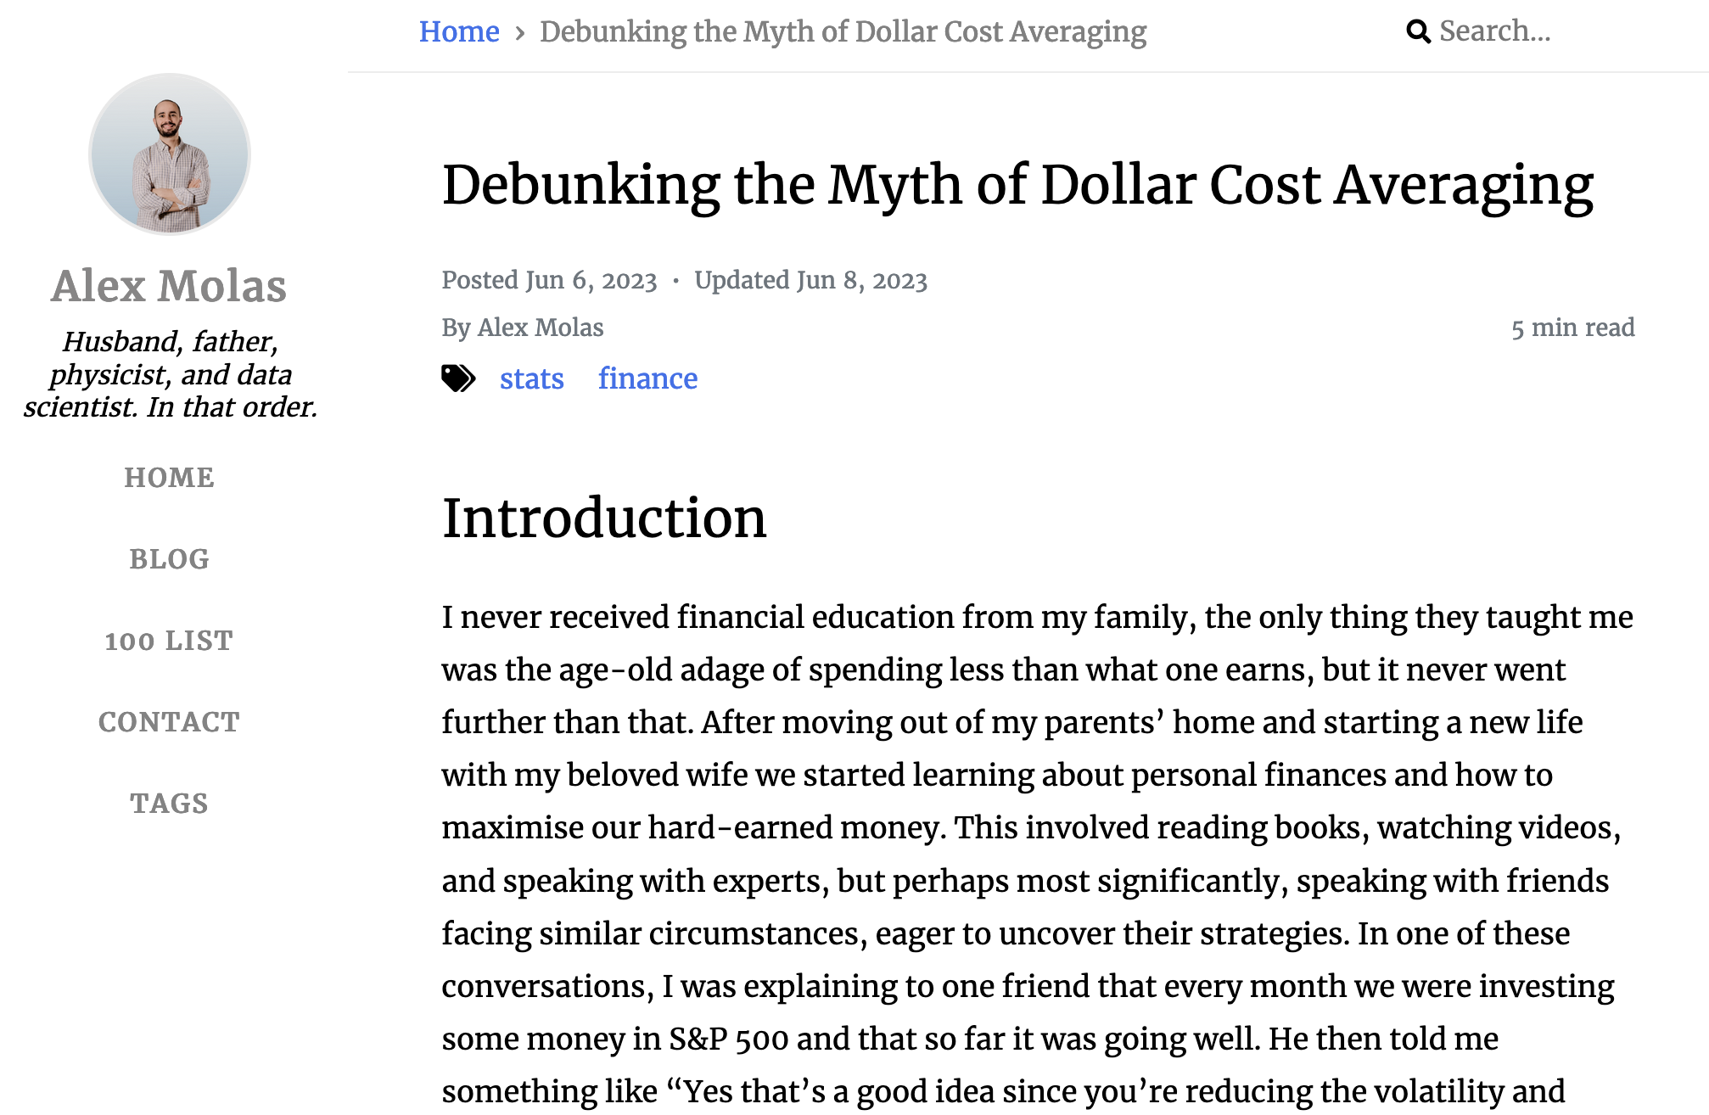This screenshot has height=1115, width=1709.
Task: Open Alex Molas profile avatar
Action: tap(170, 154)
